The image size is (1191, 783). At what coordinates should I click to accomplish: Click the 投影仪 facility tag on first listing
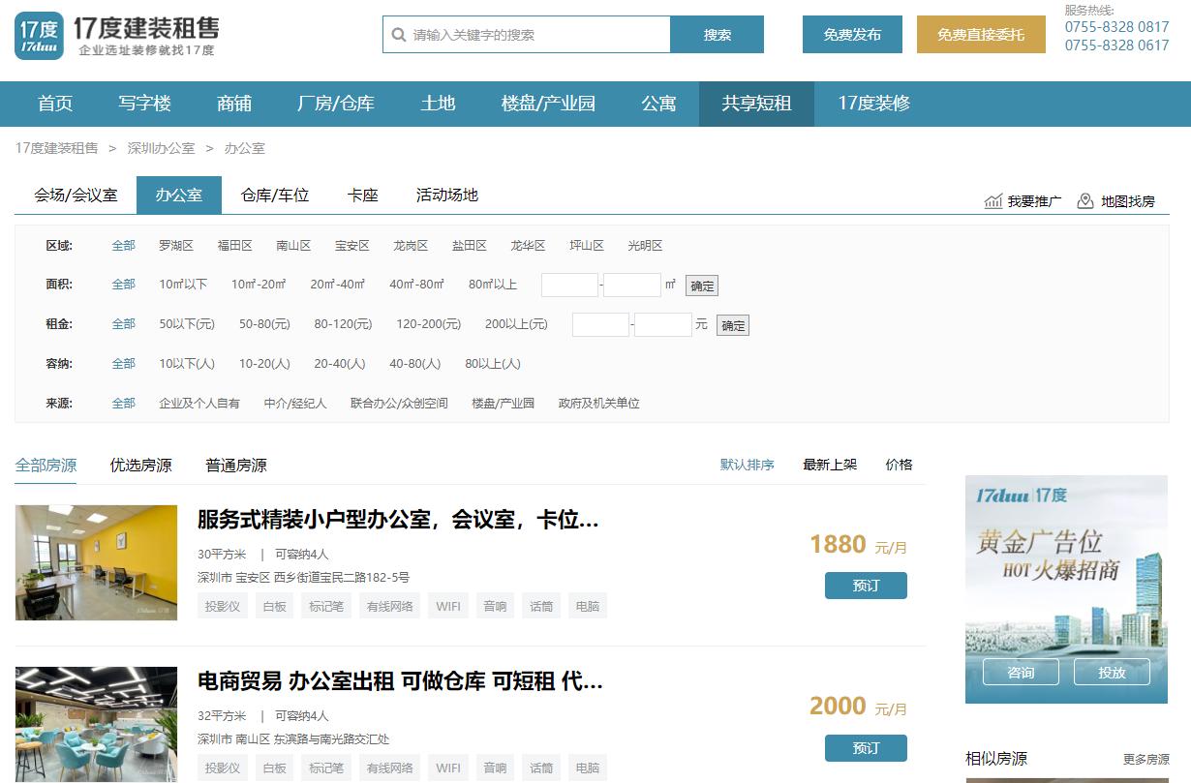pyautogui.click(x=222, y=605)
